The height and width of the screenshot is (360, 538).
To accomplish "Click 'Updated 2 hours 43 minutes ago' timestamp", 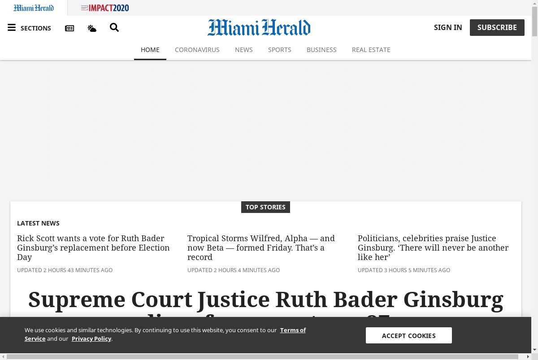I will 65,270.
